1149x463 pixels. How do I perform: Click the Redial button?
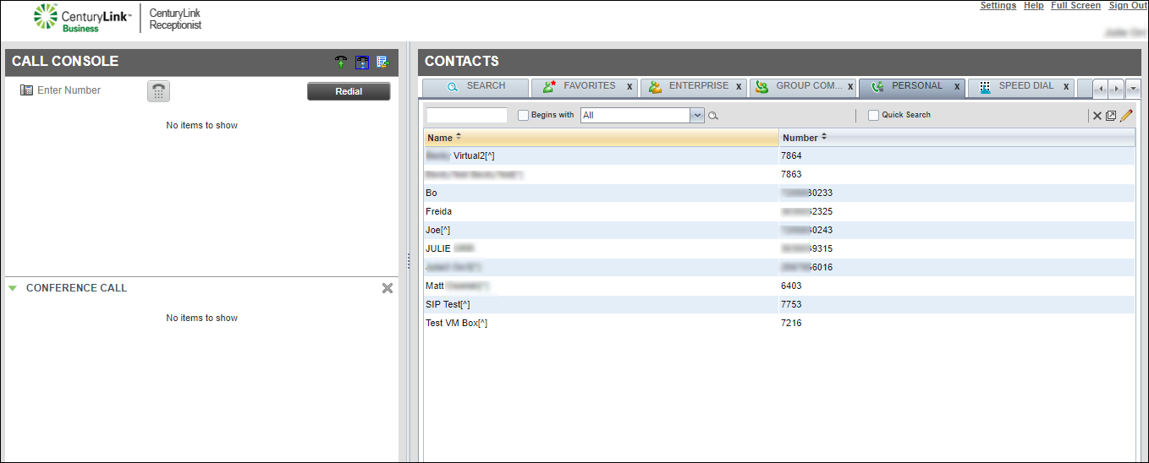coord(349,91)
